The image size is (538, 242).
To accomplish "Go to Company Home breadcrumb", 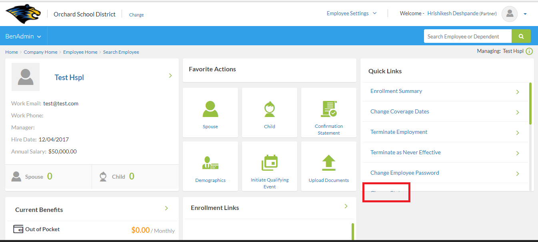I will 40,52.
